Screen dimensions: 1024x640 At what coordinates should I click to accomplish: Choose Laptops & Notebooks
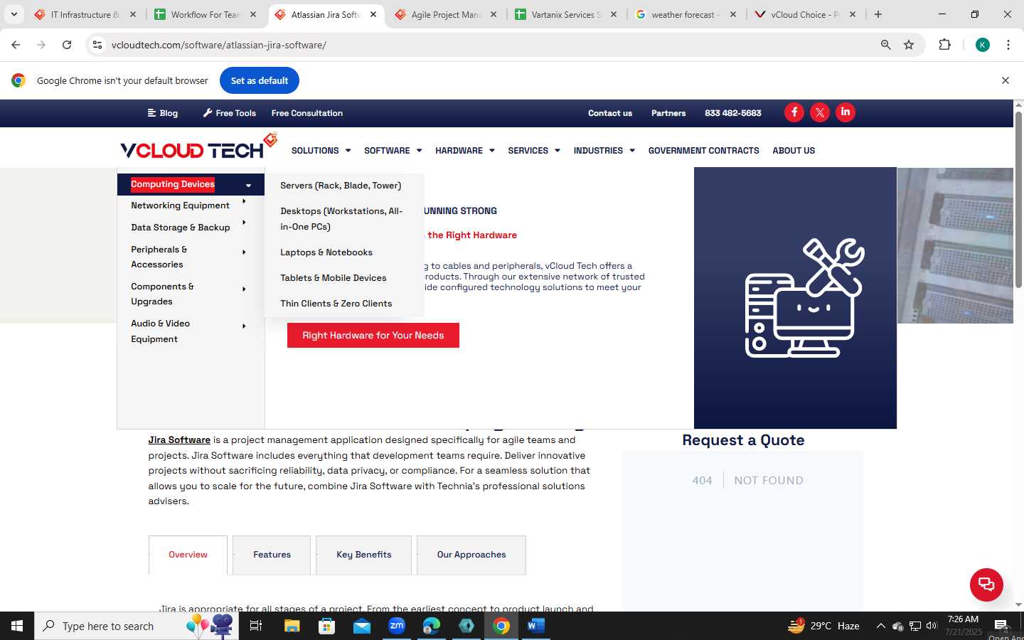326,252
